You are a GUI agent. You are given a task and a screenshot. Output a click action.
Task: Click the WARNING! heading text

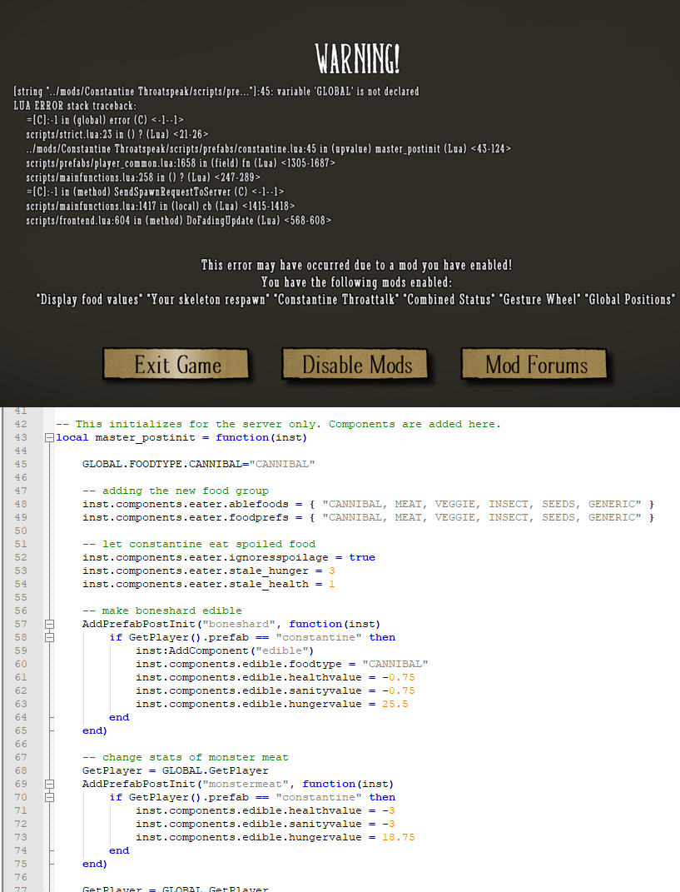pos(357,59)
